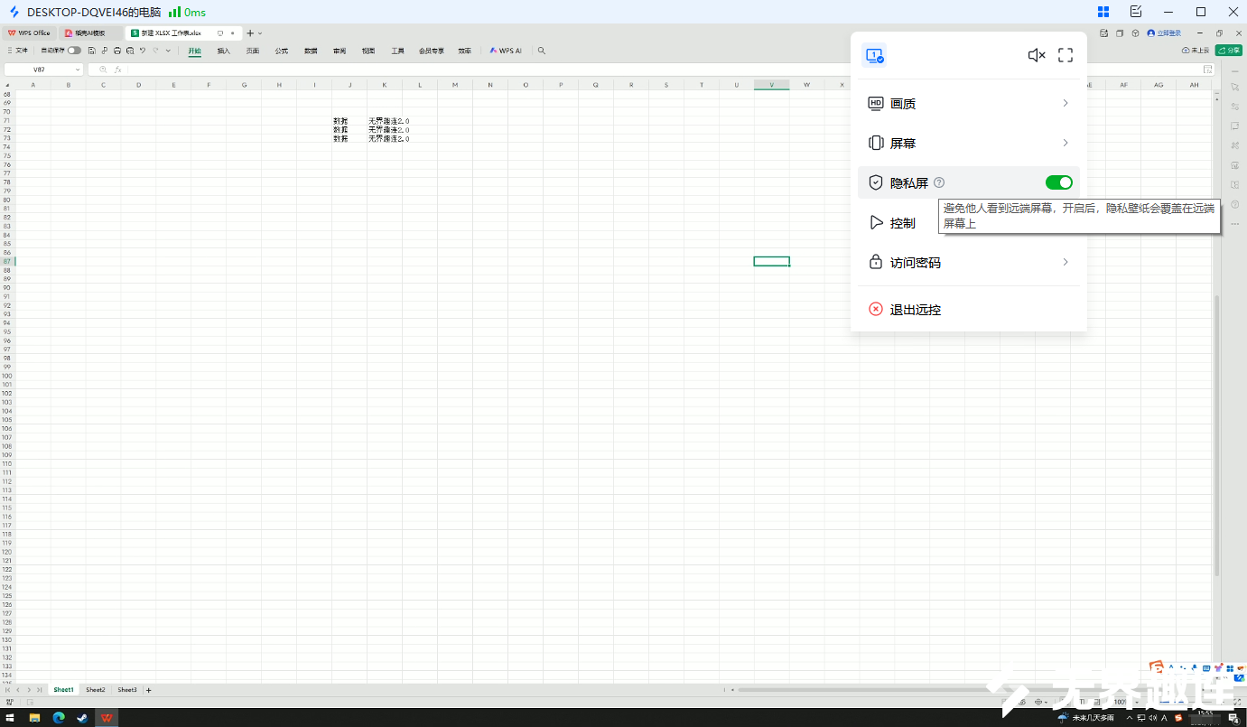1247x727 pixels.
Task: Open the 会员专享 member tab
Action: tap(432, 51)
